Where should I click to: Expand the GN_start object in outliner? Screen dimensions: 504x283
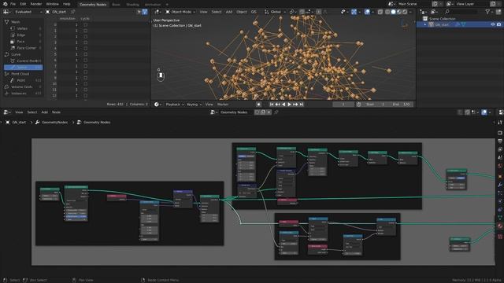(425, 24)
